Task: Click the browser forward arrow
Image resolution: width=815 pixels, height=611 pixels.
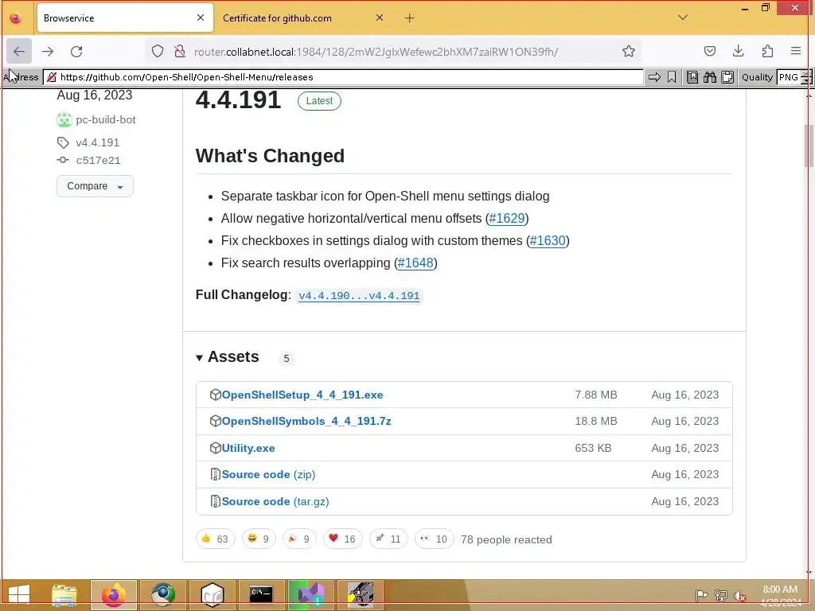Action: pos(48,52)
